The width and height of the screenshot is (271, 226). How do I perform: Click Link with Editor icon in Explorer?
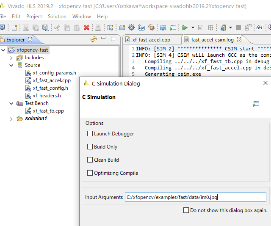click(x=94, y=39)
